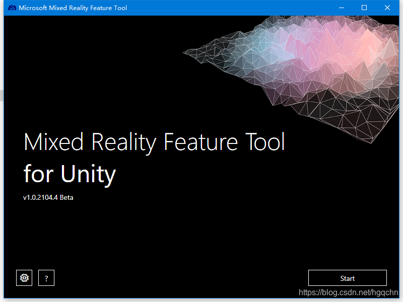Click the blue title bar of the window
Viewport: 403px width, 302px height.
pos(201,8)
